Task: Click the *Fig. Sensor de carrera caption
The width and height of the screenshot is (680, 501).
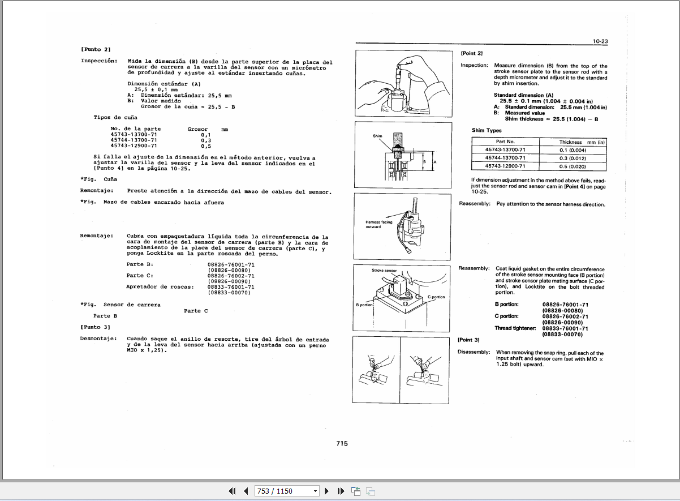Action: (120, 305)
